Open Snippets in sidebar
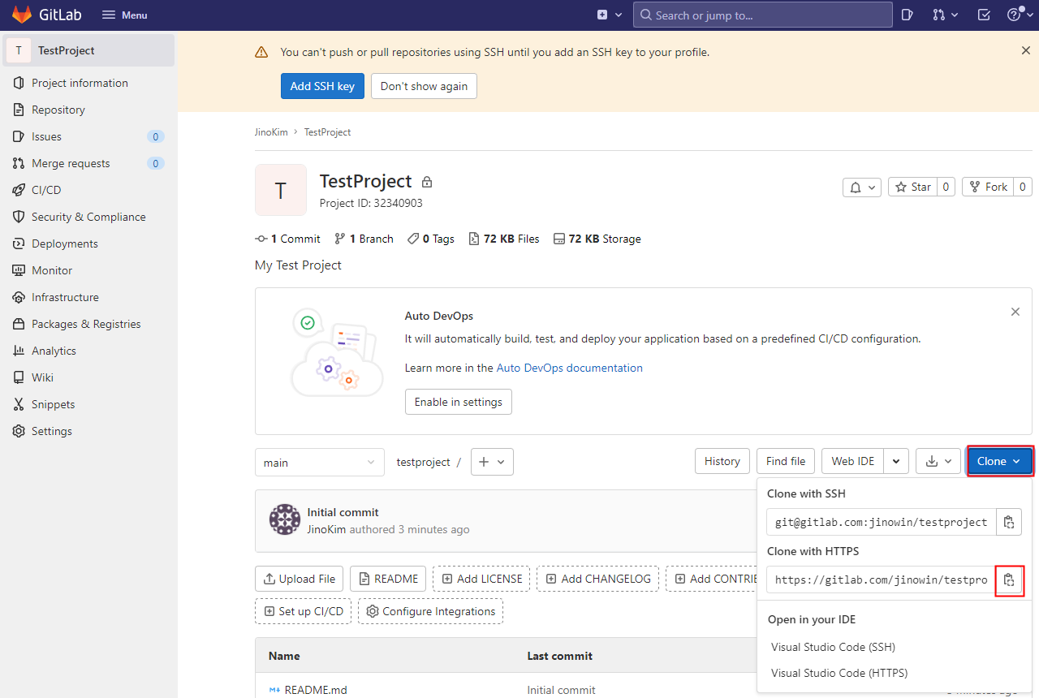The height and width of the screenshot is (698, 1039). (89, 404)
